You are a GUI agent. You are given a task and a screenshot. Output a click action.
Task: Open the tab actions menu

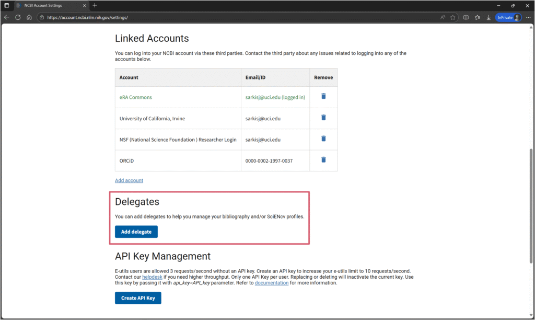click(x=7, y=5)
